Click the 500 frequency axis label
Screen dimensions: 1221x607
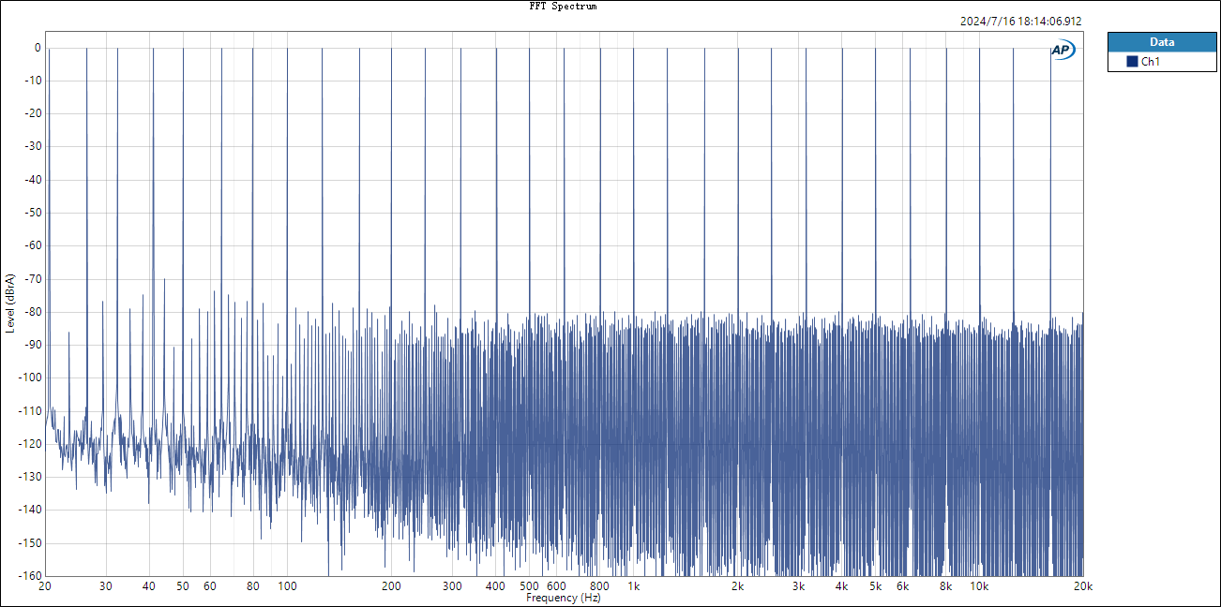click(529, 586)
